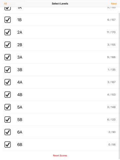Tap All in the navigation bar
Image resolution: width=120 pixels, height=160 pixels.
coord(5,4)
